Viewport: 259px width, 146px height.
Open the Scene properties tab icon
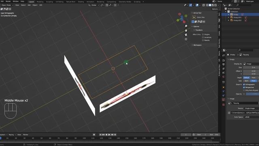click(x=223, y=73)
